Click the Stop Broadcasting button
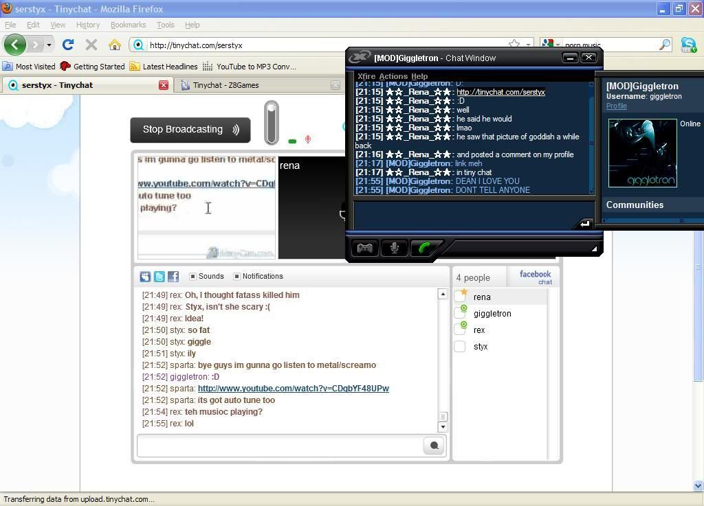Viewport: 704px width, 506px height. (x=190, y=130)
